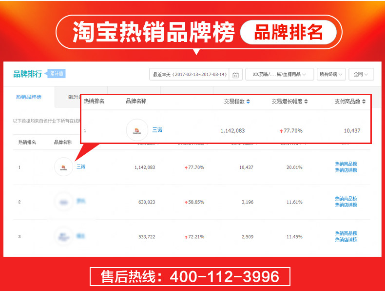Click the 533,722 trade index value
Screen dimensions: 385x291
pyautogui.click(x=147, y=237)
